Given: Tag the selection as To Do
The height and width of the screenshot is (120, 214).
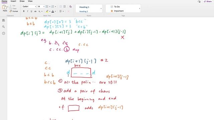Looking at the screenshot, I should point(115,7).
